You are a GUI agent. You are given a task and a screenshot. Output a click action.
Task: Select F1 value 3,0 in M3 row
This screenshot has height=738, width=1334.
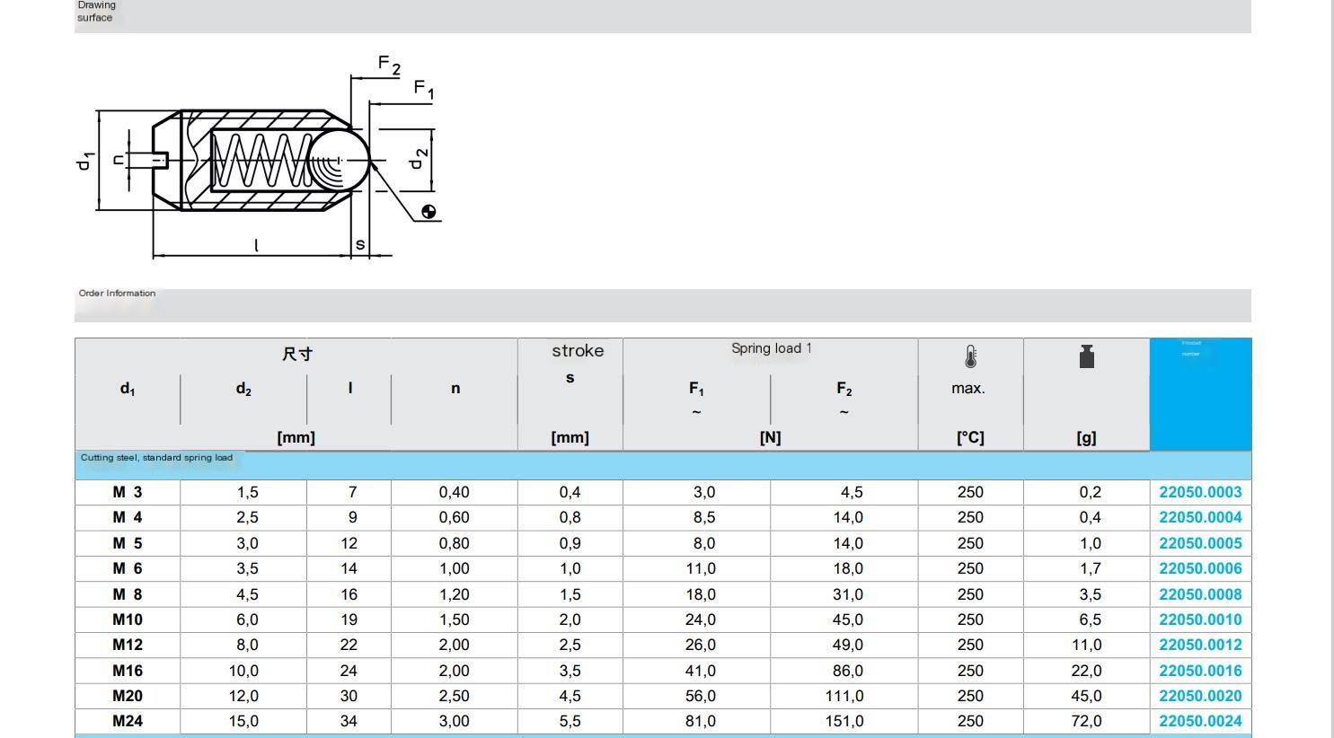point(704,492)
